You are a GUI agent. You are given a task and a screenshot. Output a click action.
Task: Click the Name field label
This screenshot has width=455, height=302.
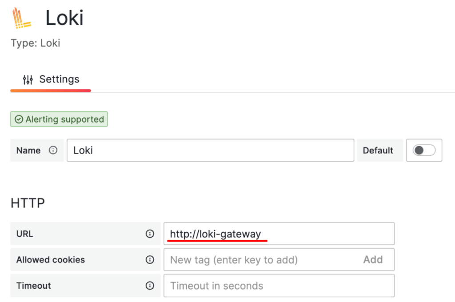click(x=28, y=151)
